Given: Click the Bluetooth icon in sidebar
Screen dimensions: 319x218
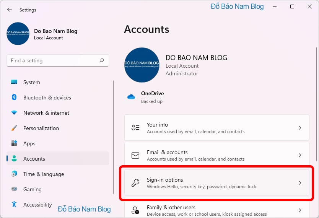Looking at the screenshot, I should coord(14,97).
